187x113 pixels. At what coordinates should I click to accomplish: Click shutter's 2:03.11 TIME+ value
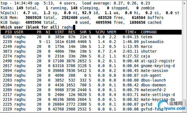(x=131, y=51)
